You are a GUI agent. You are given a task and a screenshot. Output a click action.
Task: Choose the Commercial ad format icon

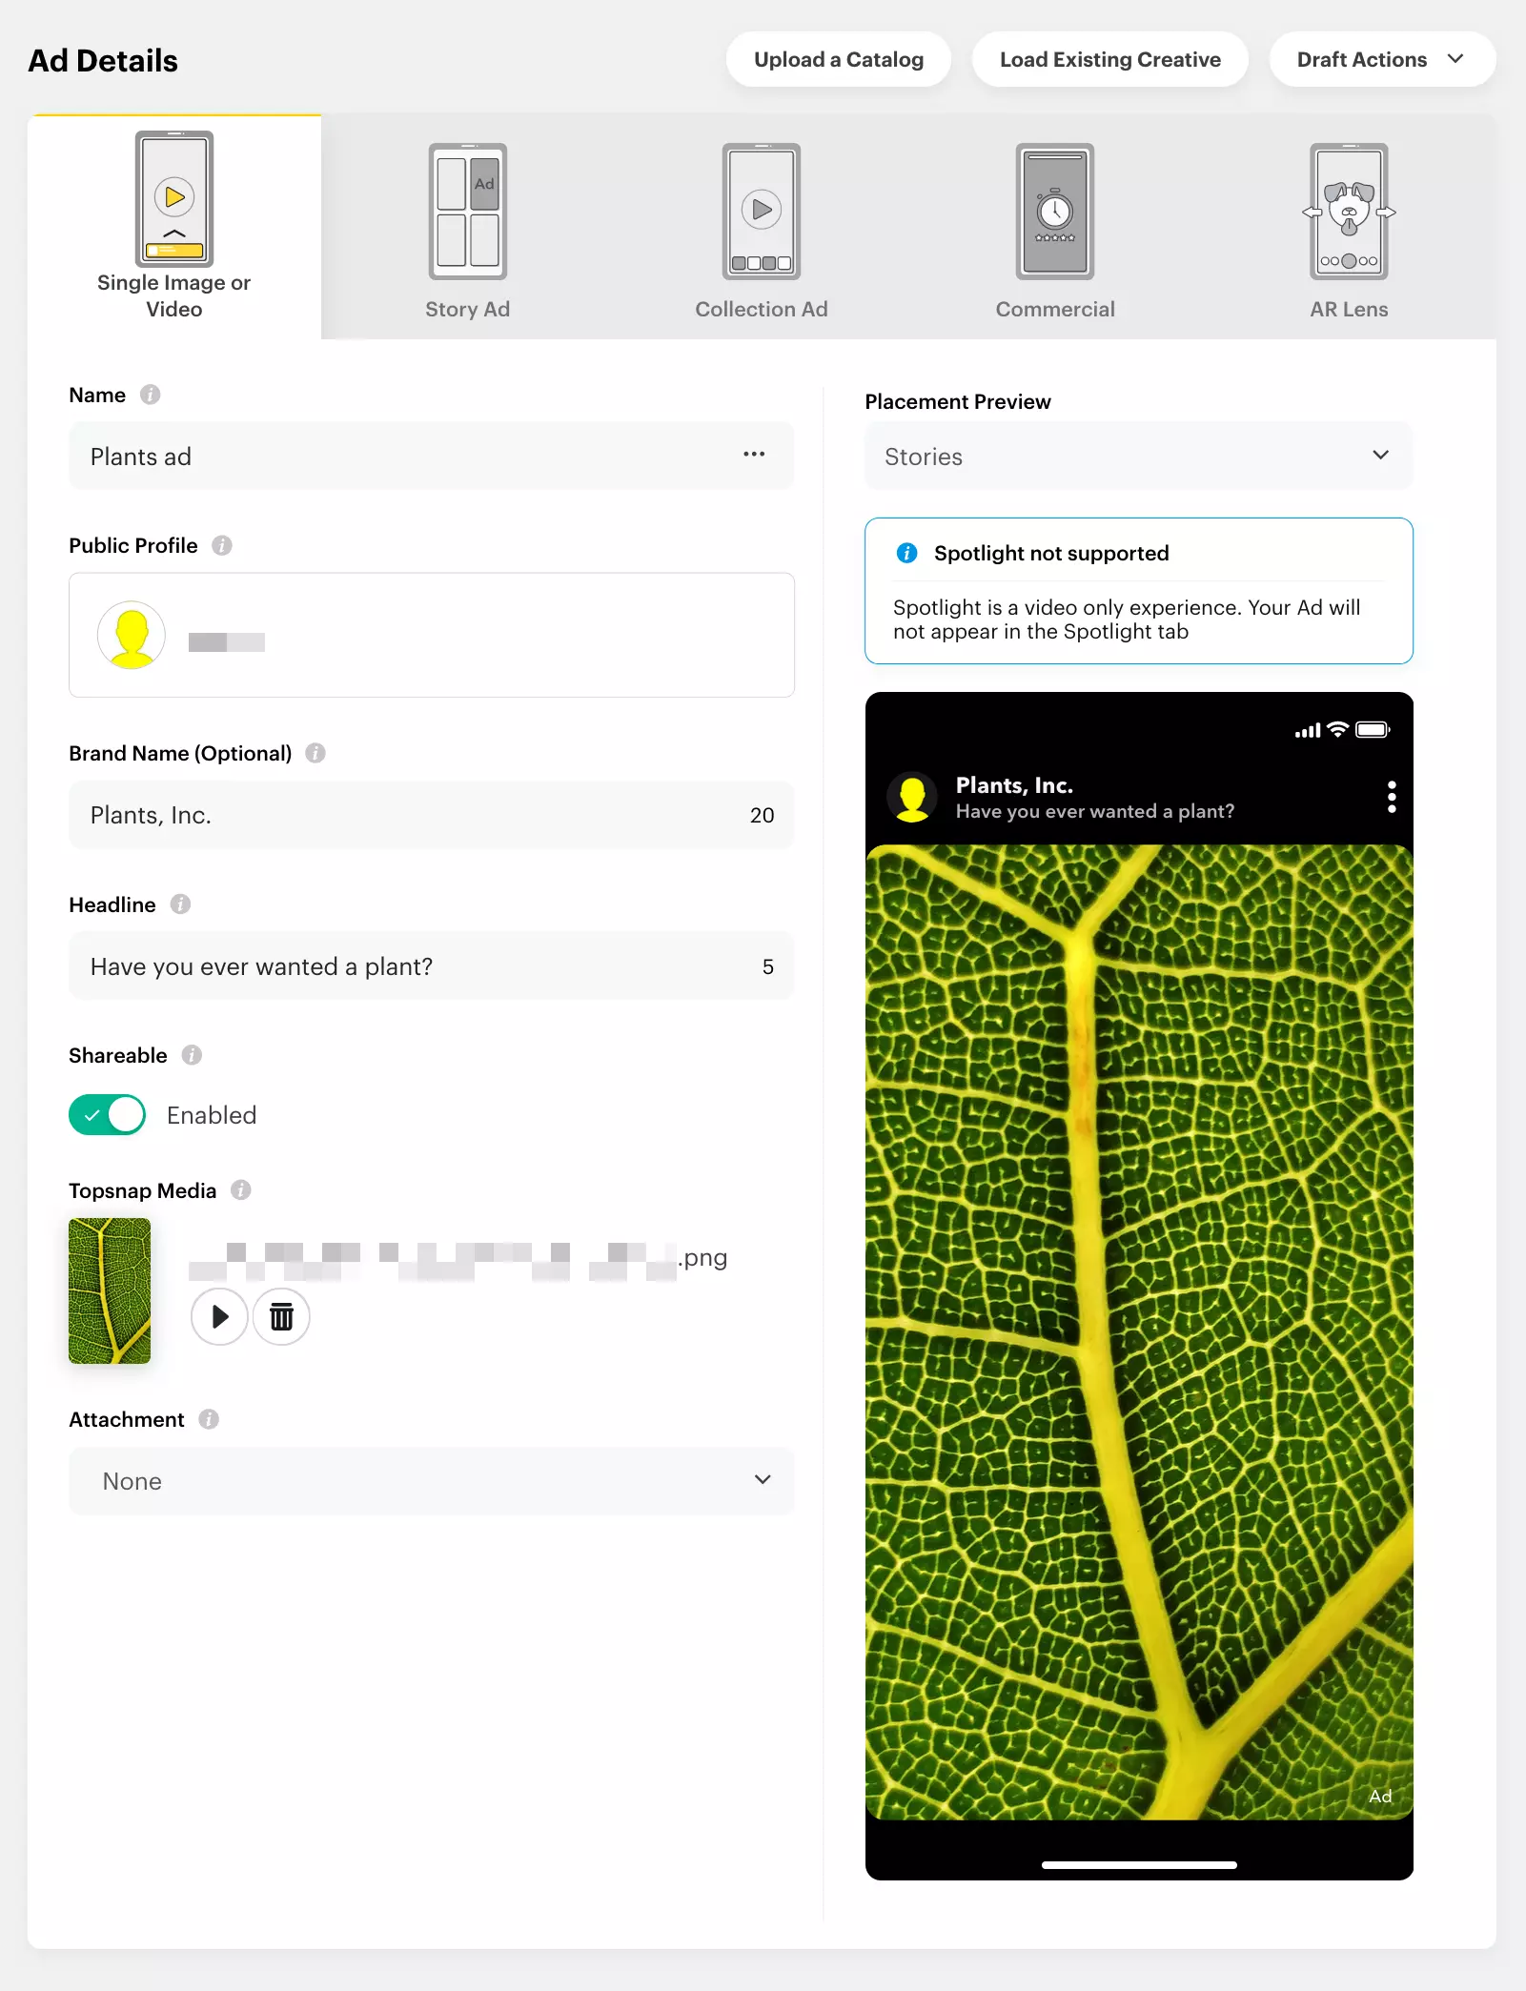1055,212
